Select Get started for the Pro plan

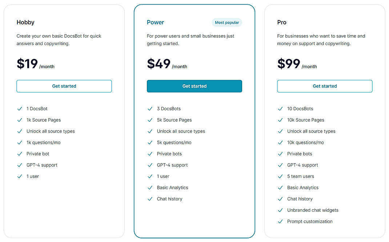pos(325,86)
